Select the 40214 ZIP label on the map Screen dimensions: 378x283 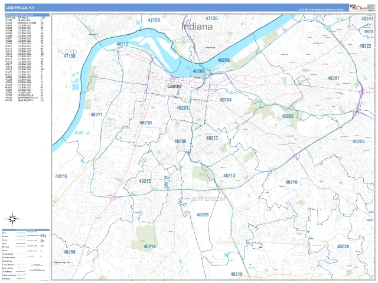(x=149, y=246)
